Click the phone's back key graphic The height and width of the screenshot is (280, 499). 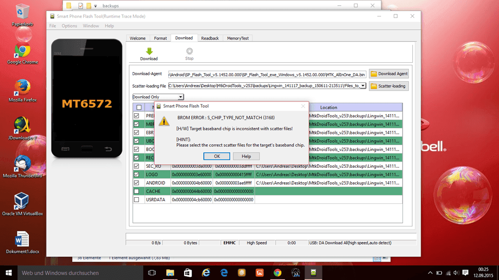pos(108,149)
